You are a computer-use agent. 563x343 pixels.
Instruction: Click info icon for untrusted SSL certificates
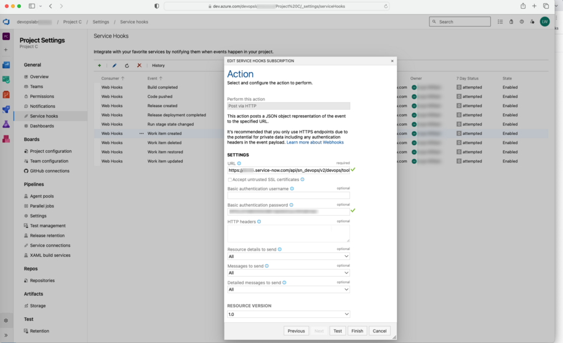[x=302, y=179]
